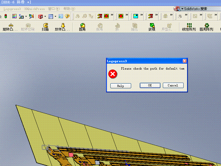
Task: Select the 线性阵列 linear pattern tool
Action: click(189, 27)
